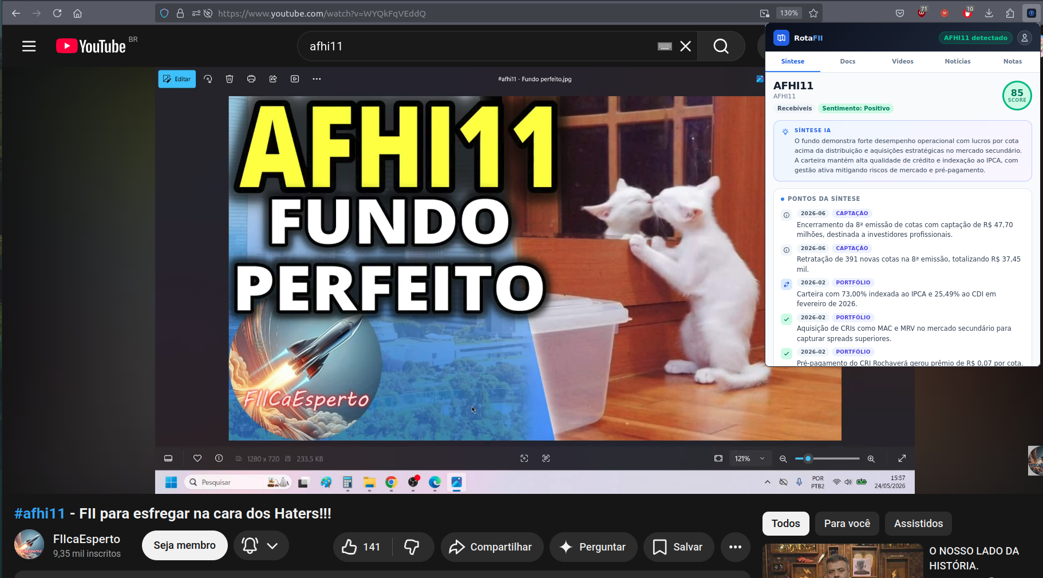Switch to the Docs tab
Screen dimensions: 1043x578
(x=848, y=61)
